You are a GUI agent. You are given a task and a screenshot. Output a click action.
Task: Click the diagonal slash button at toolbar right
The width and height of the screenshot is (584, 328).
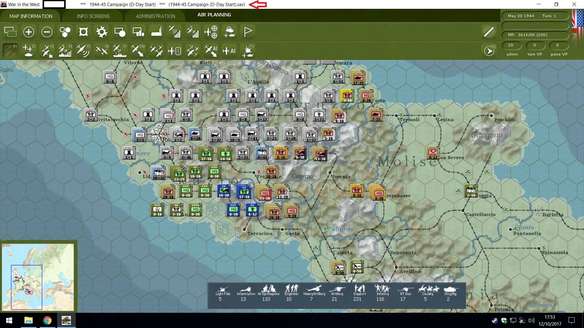[489, 32]
